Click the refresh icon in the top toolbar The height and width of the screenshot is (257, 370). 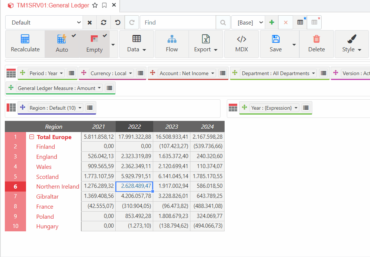pos(104,22)
